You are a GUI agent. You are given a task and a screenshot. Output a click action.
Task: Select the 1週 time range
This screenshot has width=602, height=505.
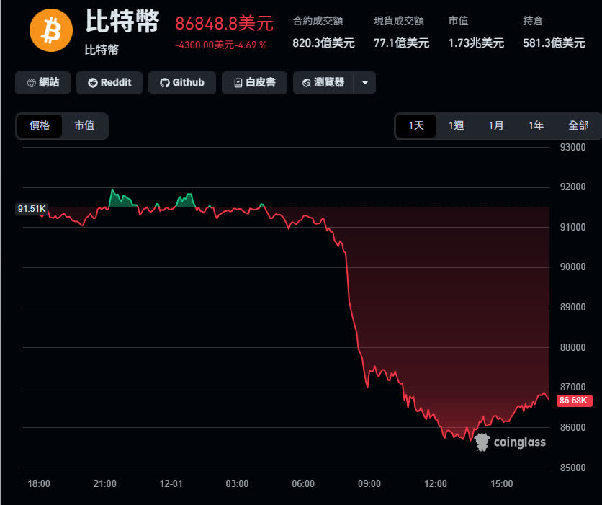pyautogui.click(x=457, y=125)
